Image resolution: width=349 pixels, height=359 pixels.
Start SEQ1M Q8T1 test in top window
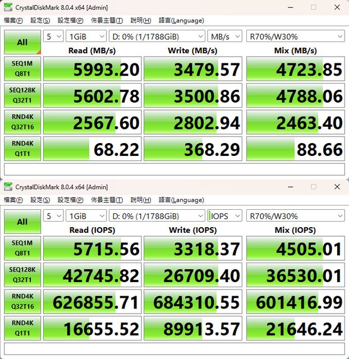point(22,70)
